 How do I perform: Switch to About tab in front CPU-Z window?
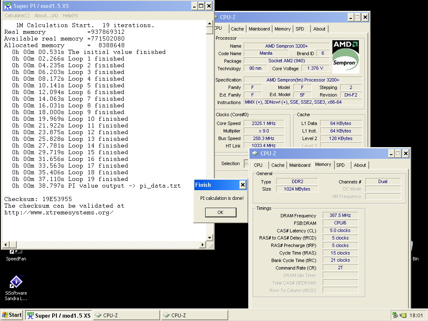pos(360,165)
